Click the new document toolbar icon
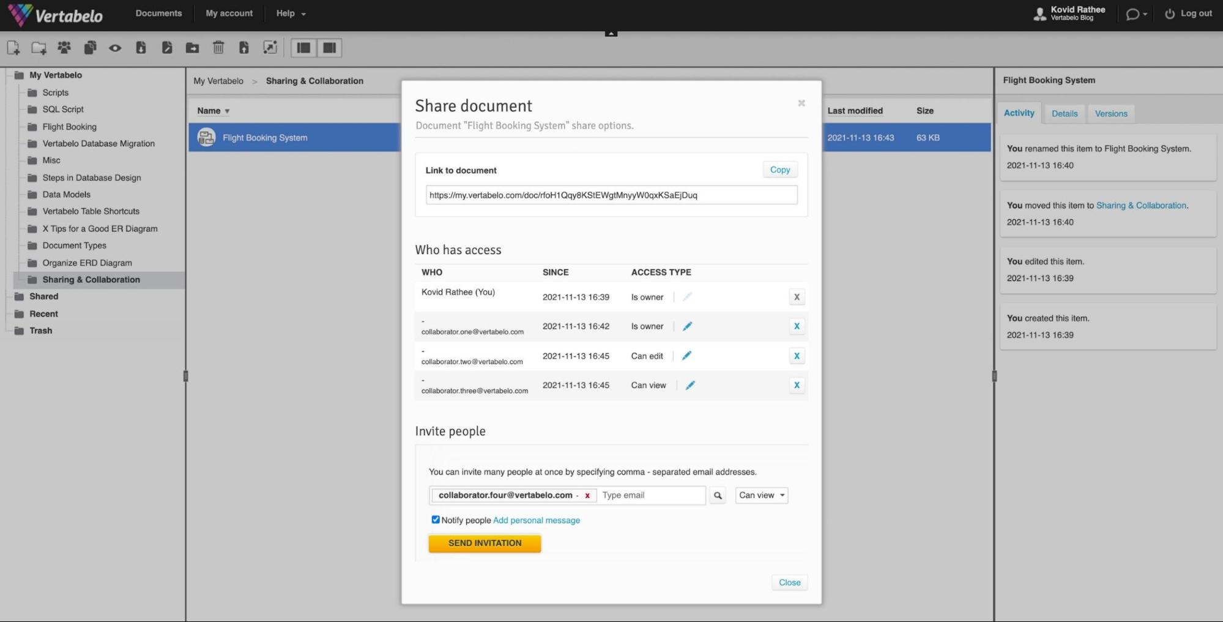Screen dimensions: 1223x622 [13, 48]
